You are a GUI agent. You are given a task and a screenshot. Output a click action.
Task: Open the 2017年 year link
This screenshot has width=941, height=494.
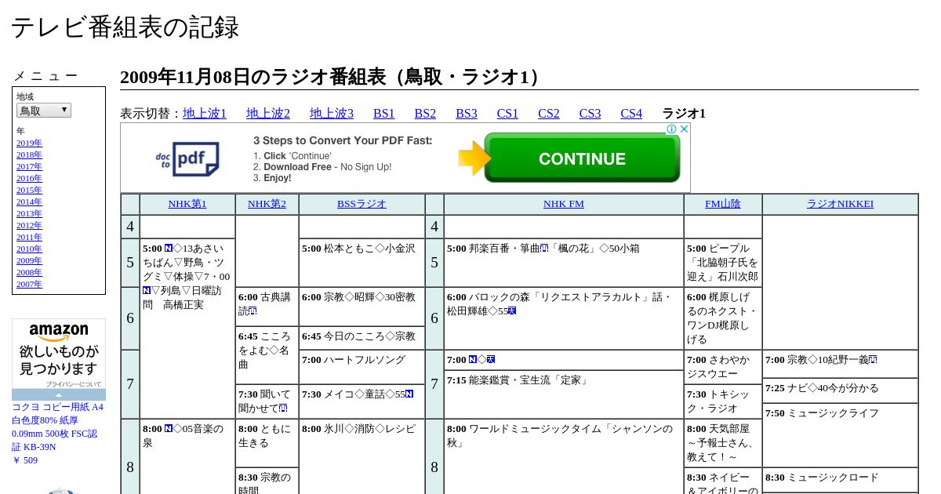(x=30, y=166)
